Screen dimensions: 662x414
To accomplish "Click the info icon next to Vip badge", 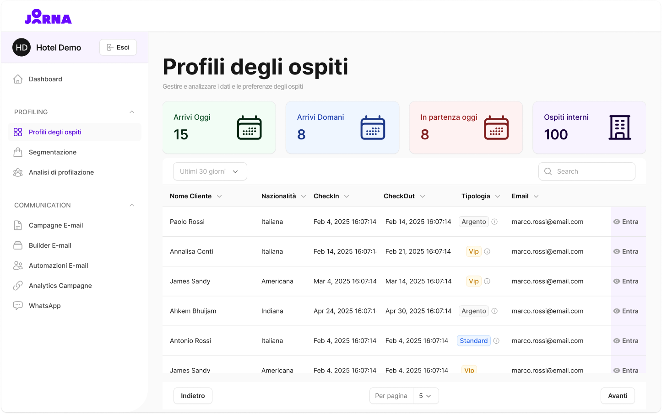I will [487, 251].
